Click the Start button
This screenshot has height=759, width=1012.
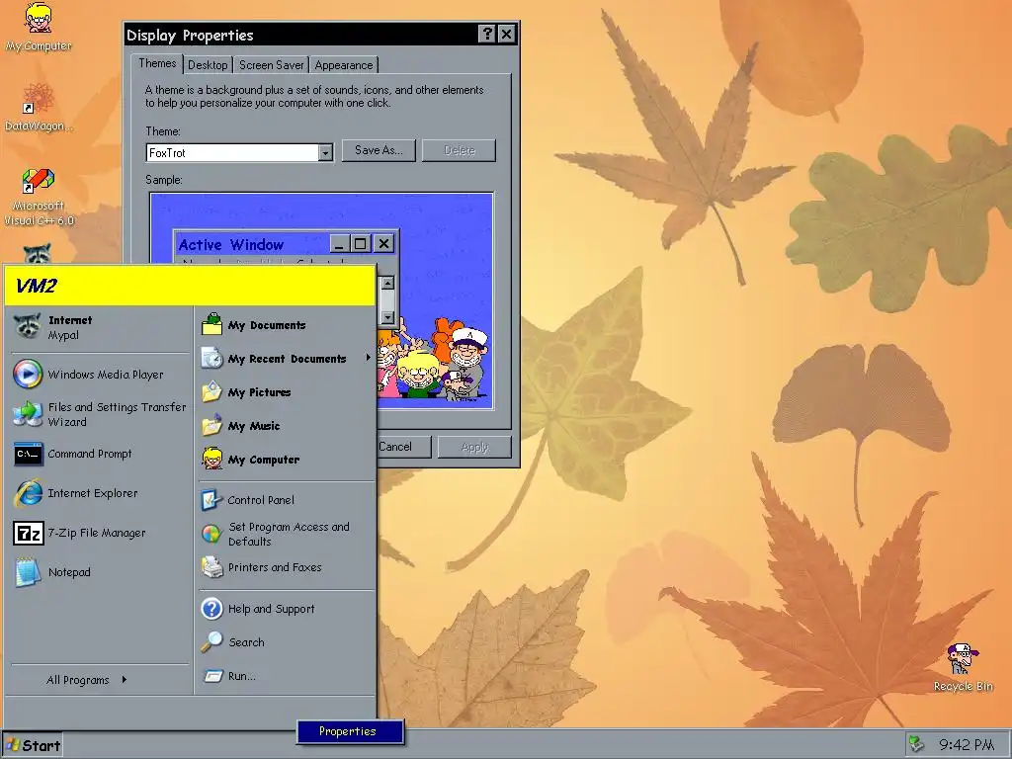[33, 745]
